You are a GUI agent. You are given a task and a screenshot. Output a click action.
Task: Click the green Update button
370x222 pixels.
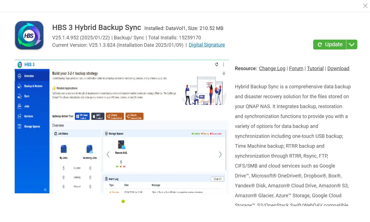tap(330, 44)
